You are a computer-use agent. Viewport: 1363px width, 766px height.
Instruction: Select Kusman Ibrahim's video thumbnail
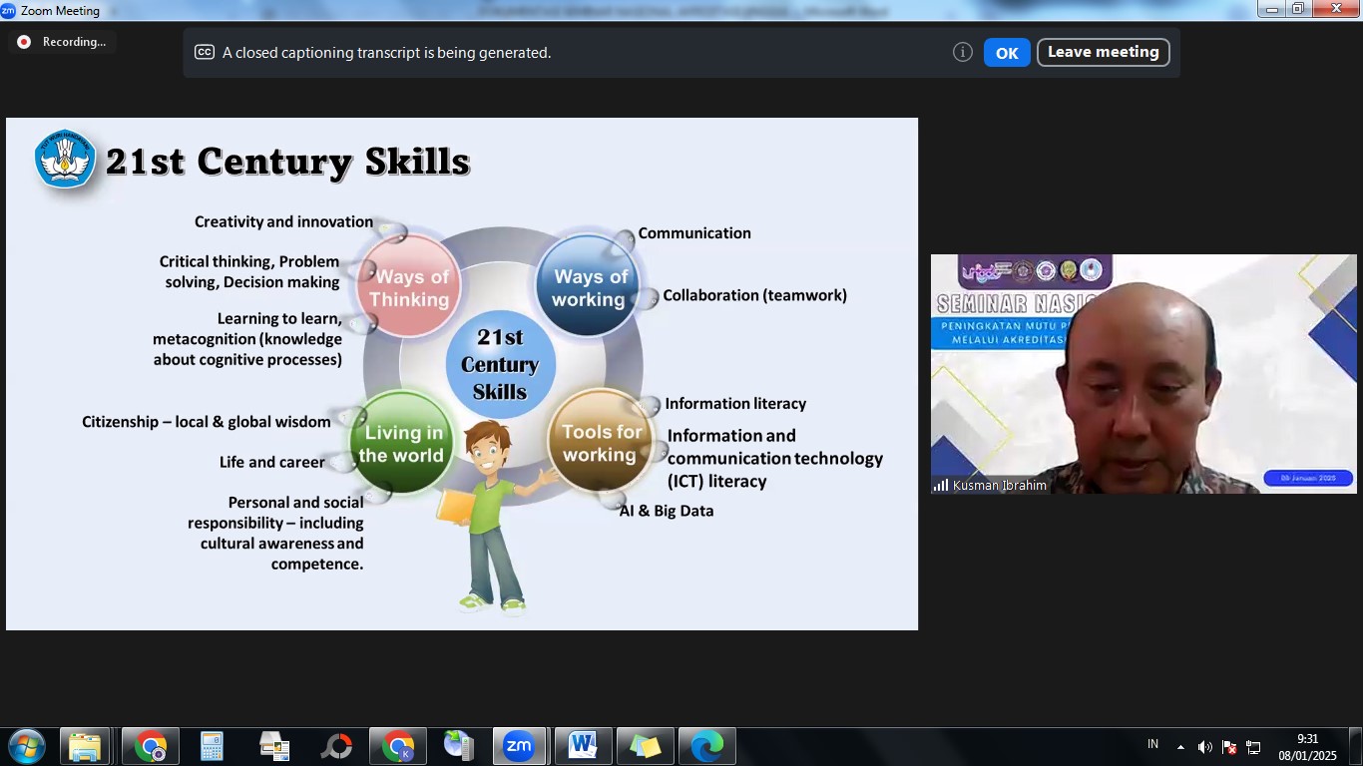pyautogui.click(x=1143, y=374)
